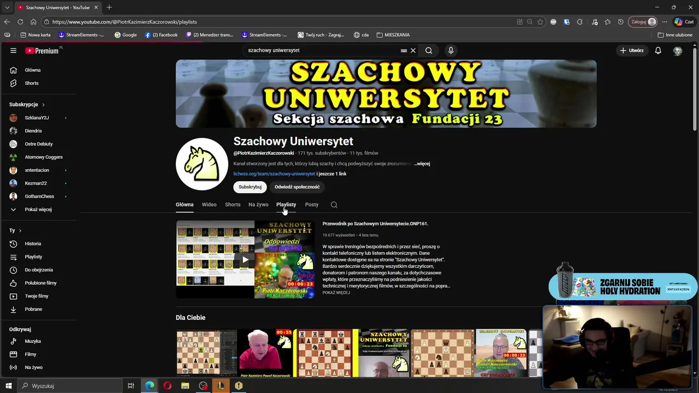This screenshot has width=699, height=393.
Task: Open Do obejrzenia watch later list
Action: [x=38, y=270]
